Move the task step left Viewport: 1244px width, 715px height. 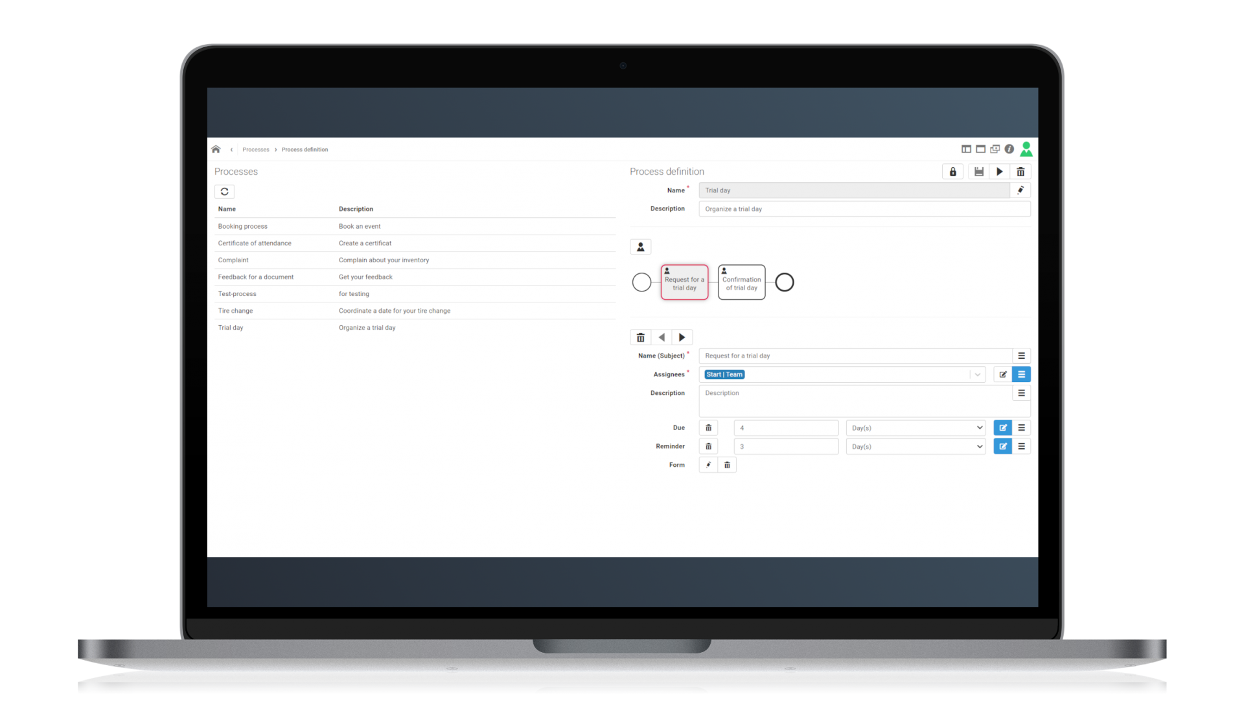662,337
